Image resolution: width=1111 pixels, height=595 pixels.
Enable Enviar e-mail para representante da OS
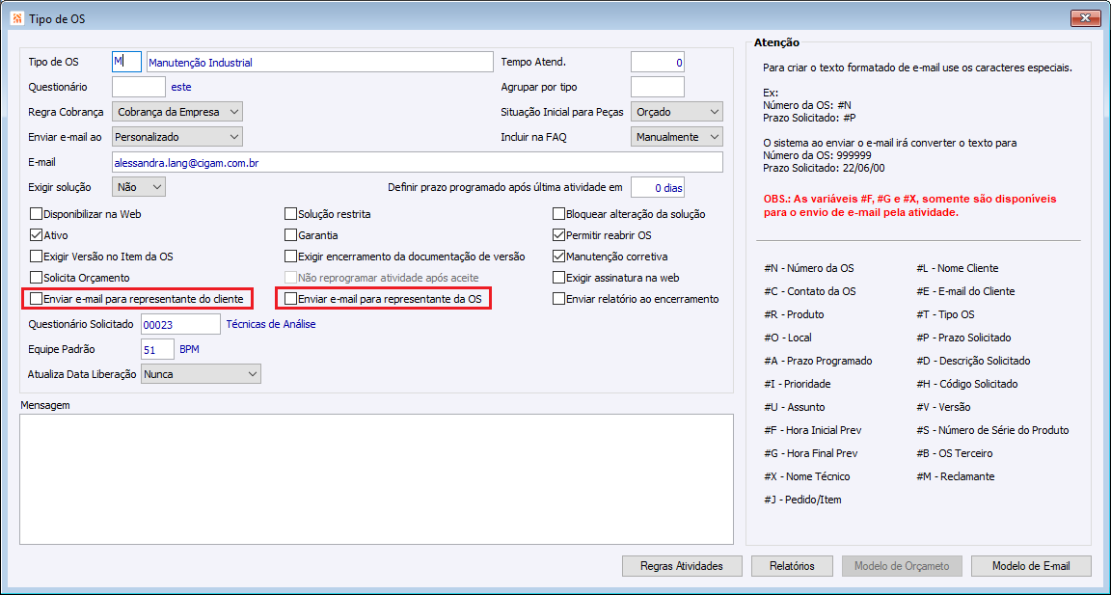(290, 299)
